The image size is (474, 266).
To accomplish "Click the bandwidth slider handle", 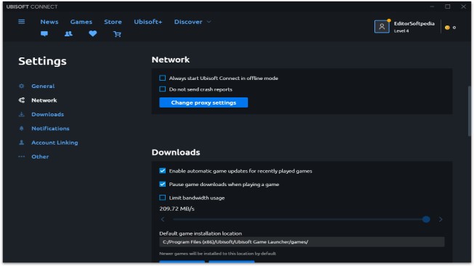I will pyautogui.click(x=426, y=219).
